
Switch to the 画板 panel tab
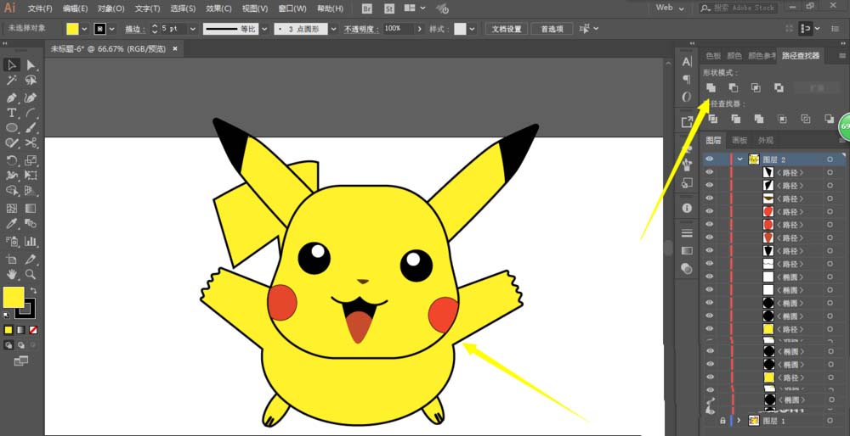click(x=739, y=141)
